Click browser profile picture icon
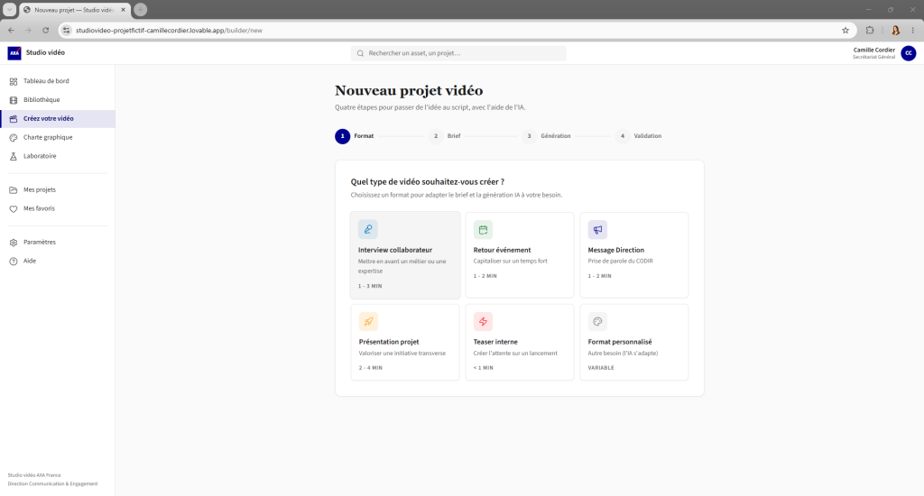924x496 pixels. pos(896,31)
